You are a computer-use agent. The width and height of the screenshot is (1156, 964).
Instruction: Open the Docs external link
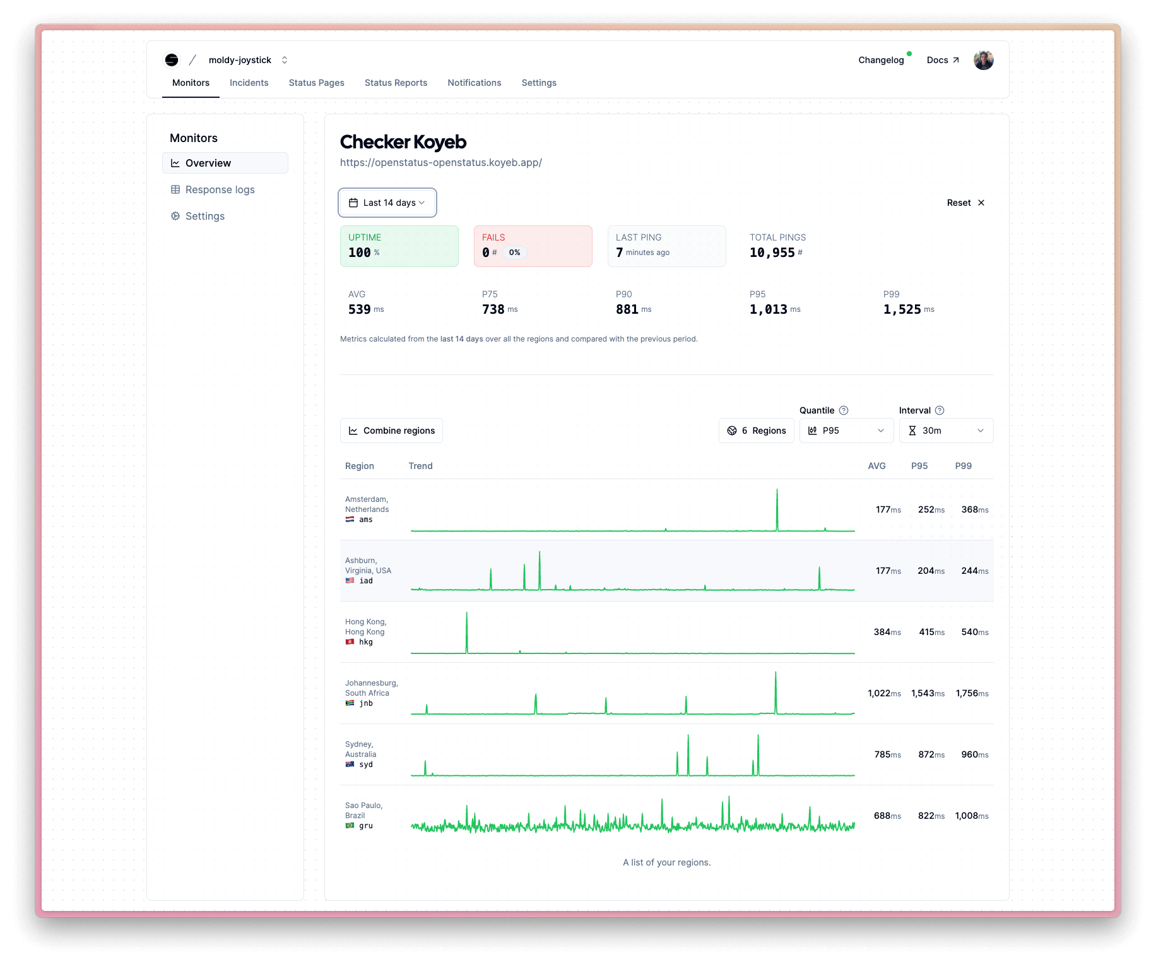(941, 60)
